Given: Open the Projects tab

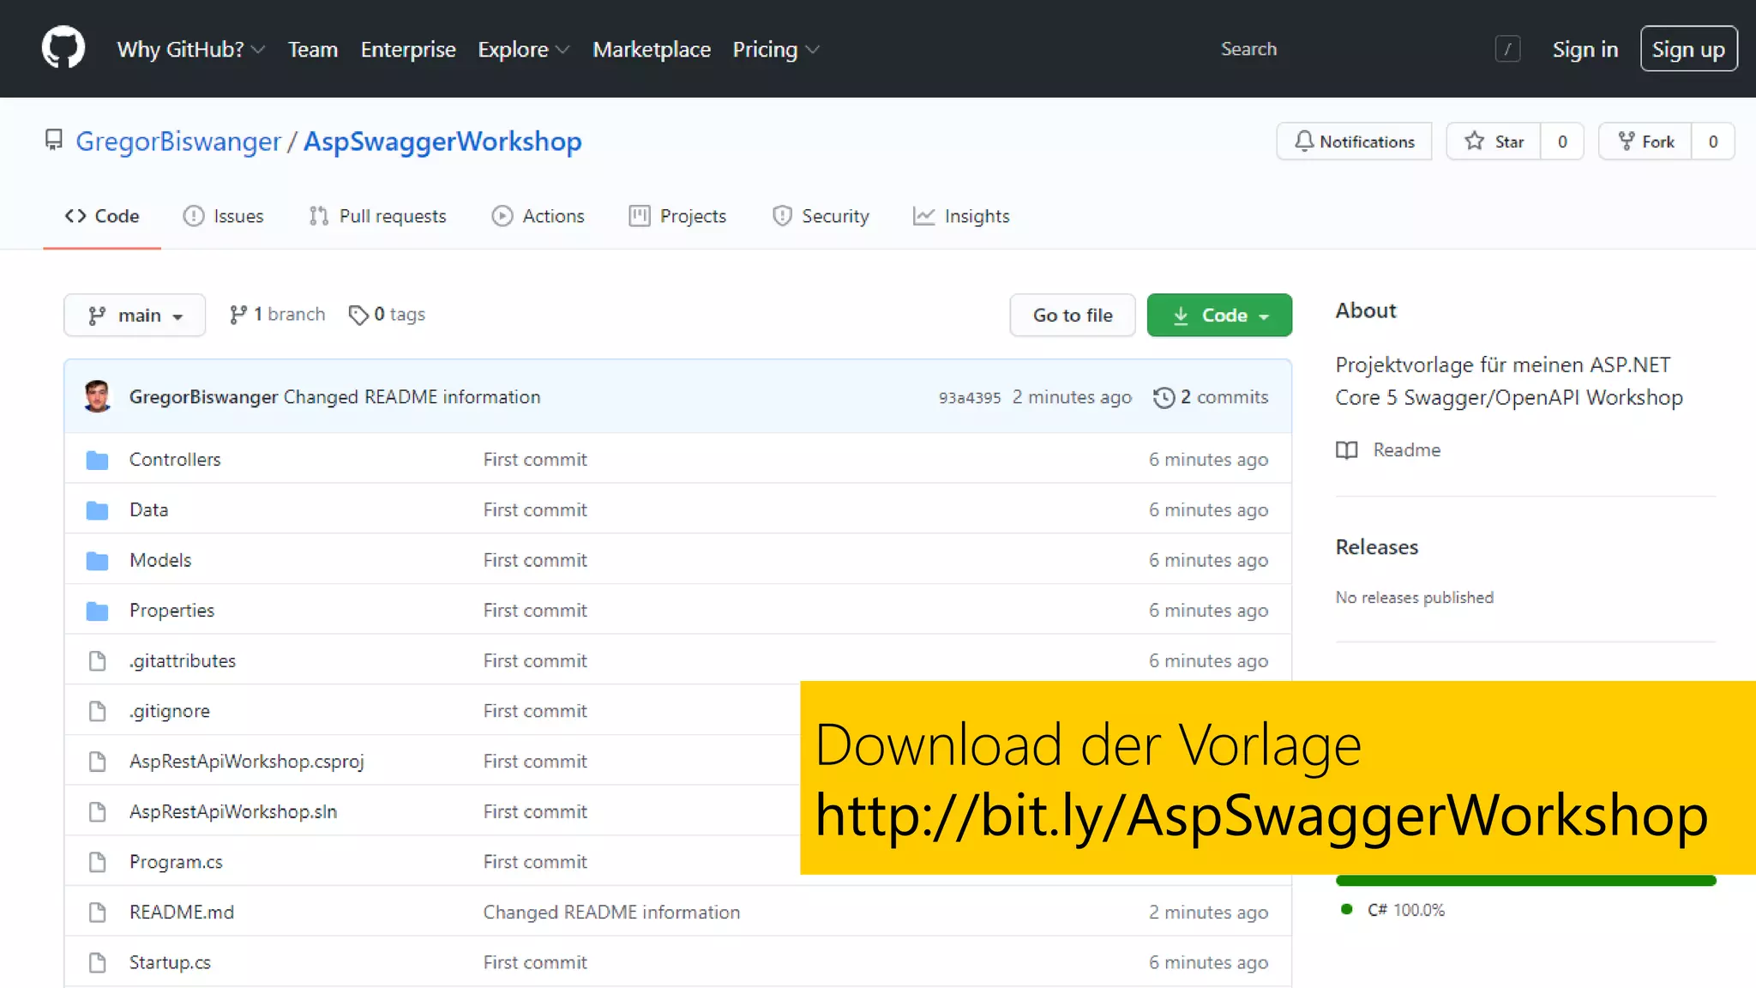Looking at the screenshot, I should tap(677, 216).
